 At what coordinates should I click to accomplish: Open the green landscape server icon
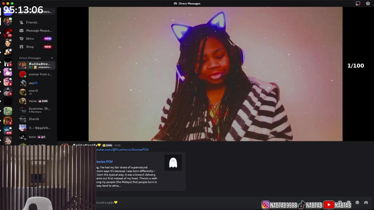tap(8, 111)
